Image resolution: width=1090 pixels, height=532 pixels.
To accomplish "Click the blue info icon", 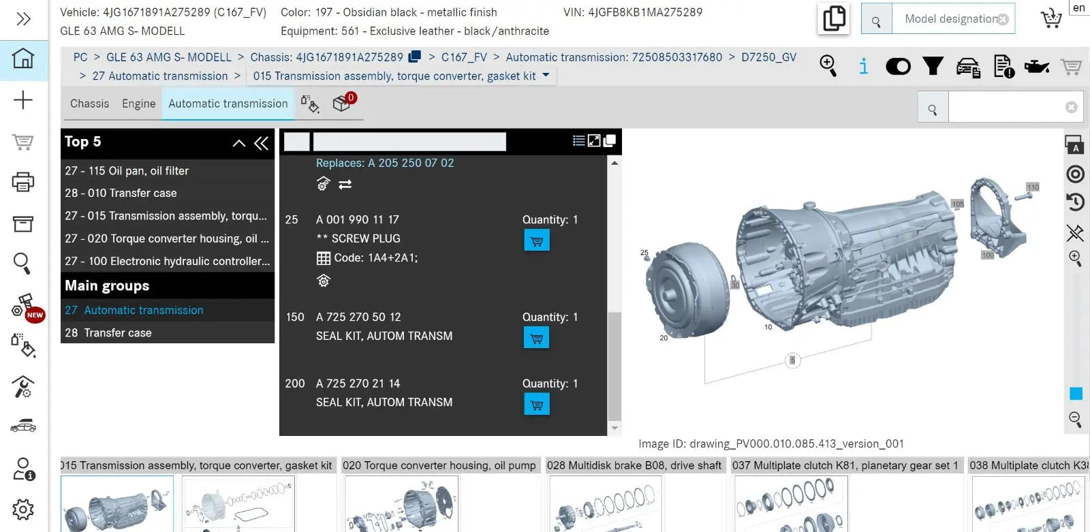I will (x=863, y=66).
